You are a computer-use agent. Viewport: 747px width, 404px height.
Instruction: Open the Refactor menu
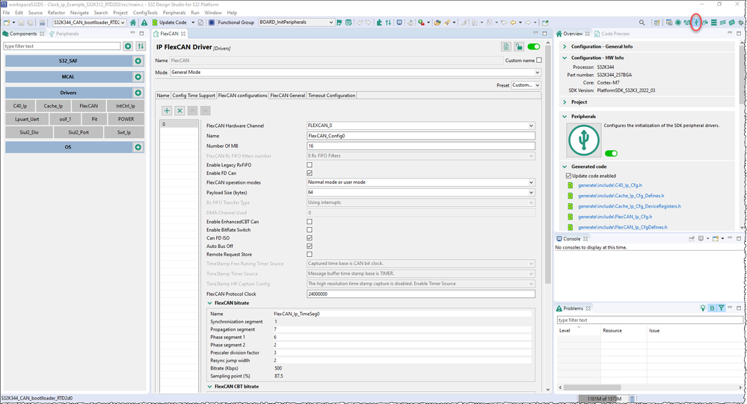click(x=56, y=13)
